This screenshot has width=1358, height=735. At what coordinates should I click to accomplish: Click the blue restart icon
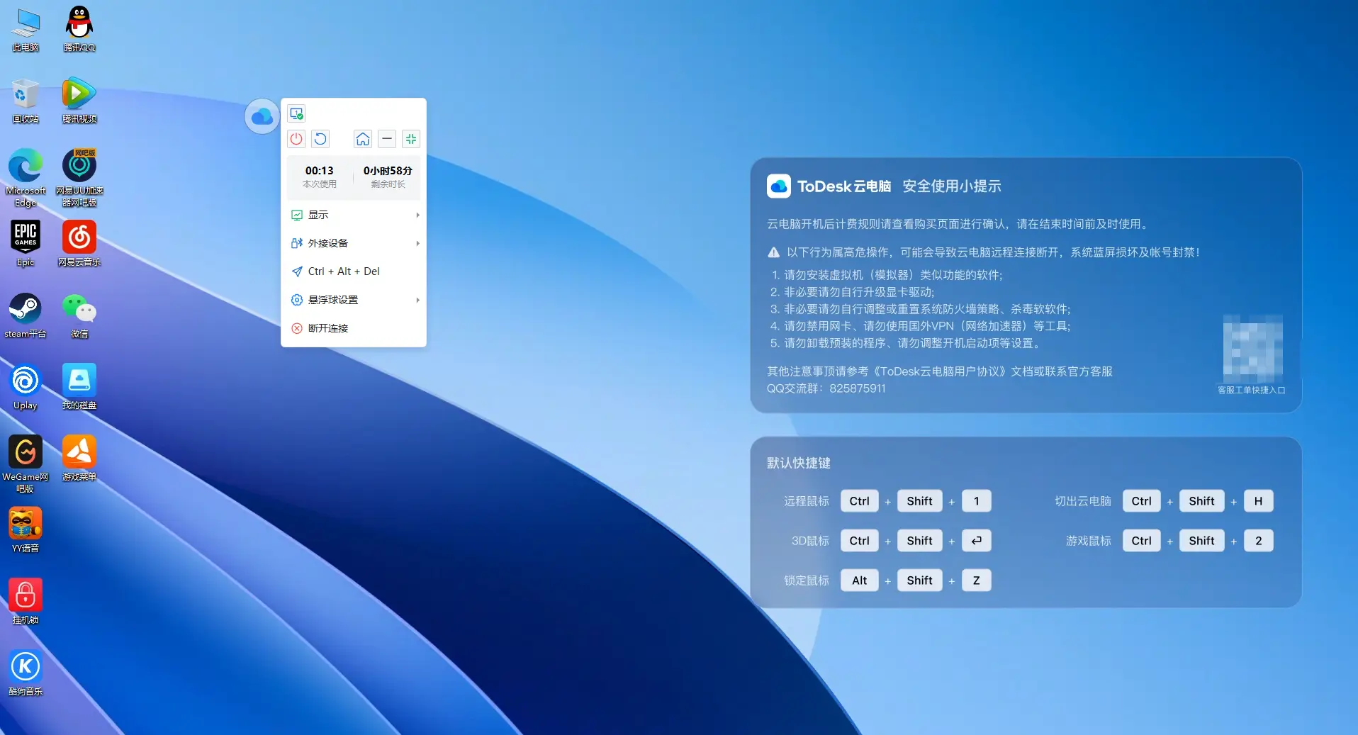click(x=320, y=139)
